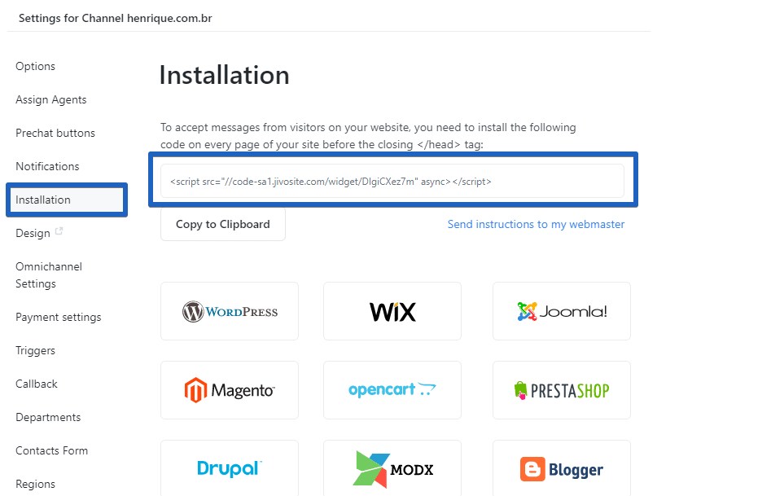Open Contacts Form settings
Screen dimensions: 771x496
(51, 451)
